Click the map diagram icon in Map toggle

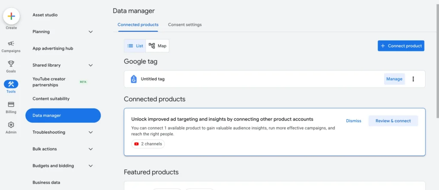(x=152, y=46)
